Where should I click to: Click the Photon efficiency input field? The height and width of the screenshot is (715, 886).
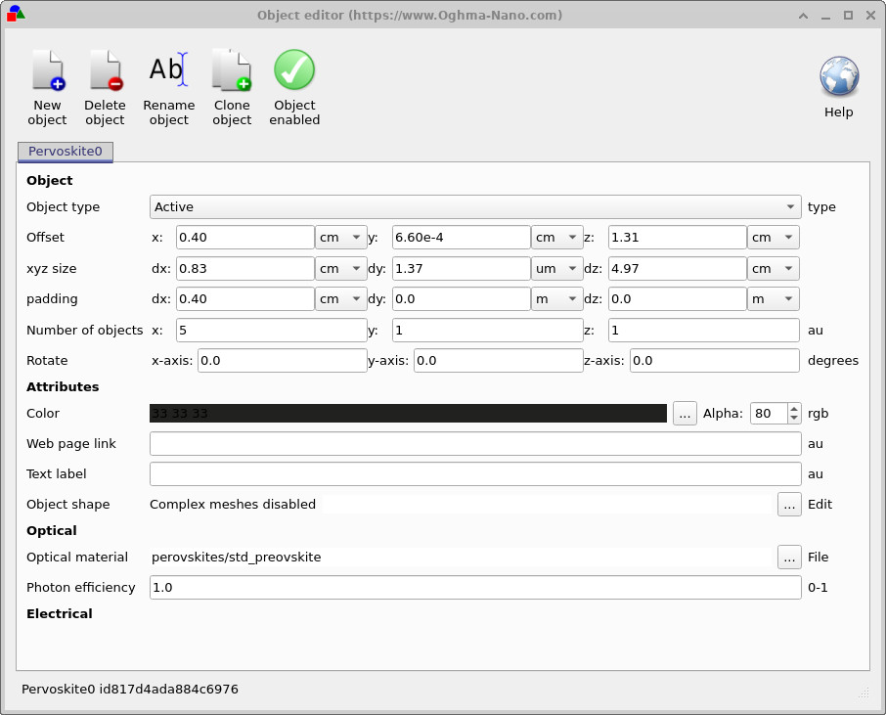point(473,587)
